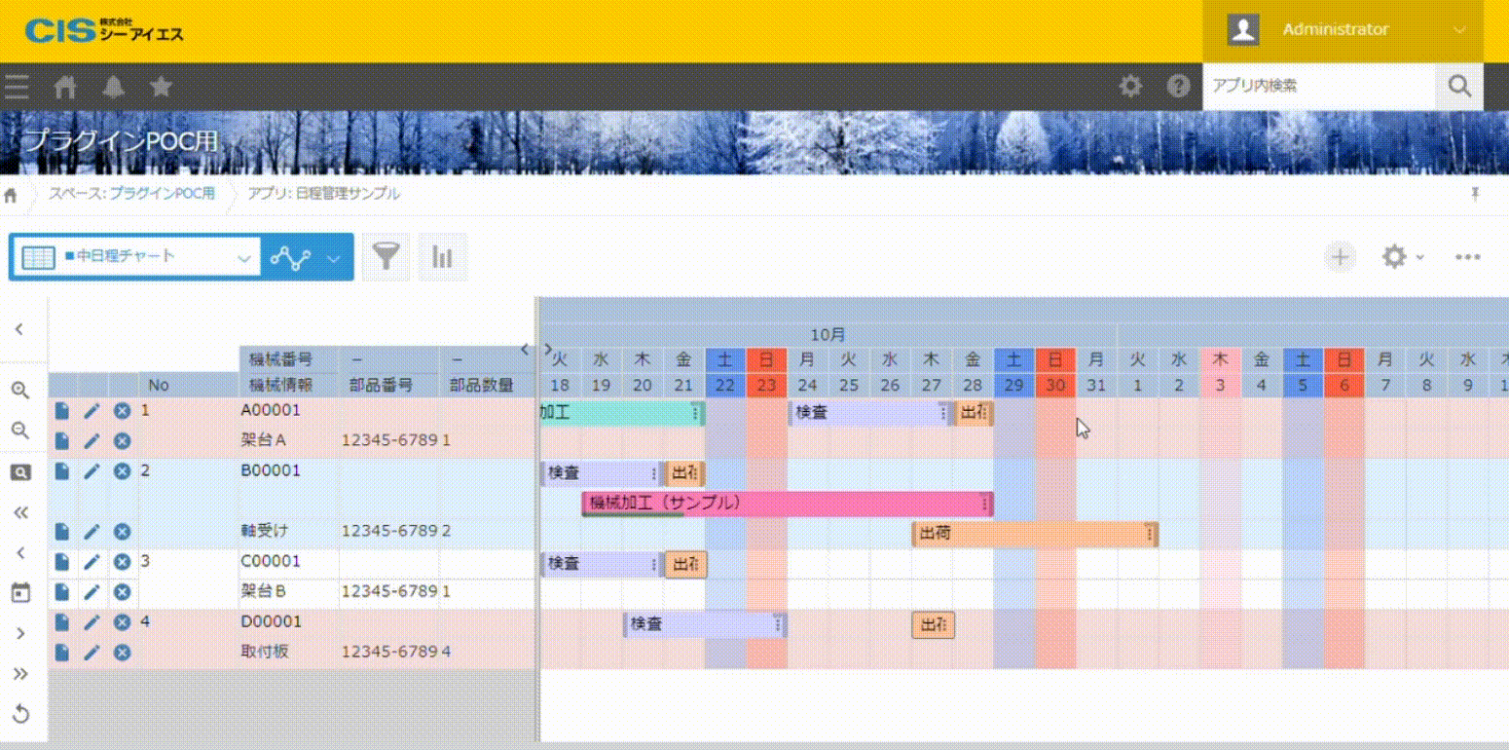Click the zoom in magnifier in left sidebar
This screenshot has width=1509, height=750.
point(19,390)
